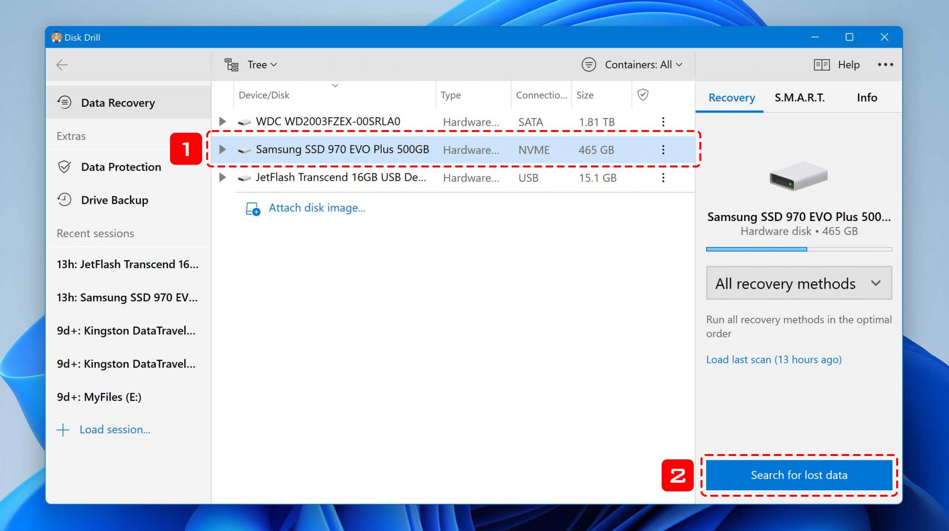Click the Data Recovery sidebar icon
The image size is (949, 531).
[x=64, y=102]
